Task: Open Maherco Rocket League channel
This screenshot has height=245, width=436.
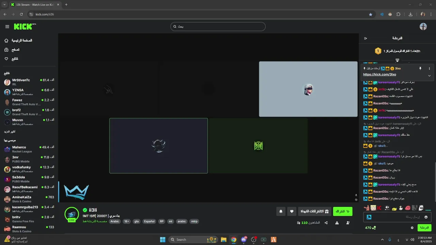Action: 29,149
